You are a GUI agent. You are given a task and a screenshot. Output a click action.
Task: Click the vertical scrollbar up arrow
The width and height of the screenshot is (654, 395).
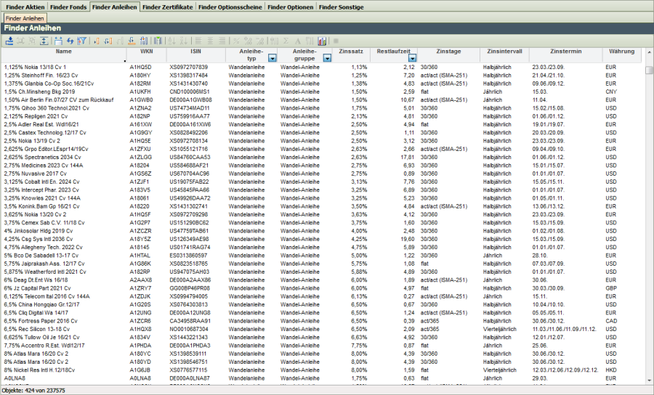pos(649,70)
